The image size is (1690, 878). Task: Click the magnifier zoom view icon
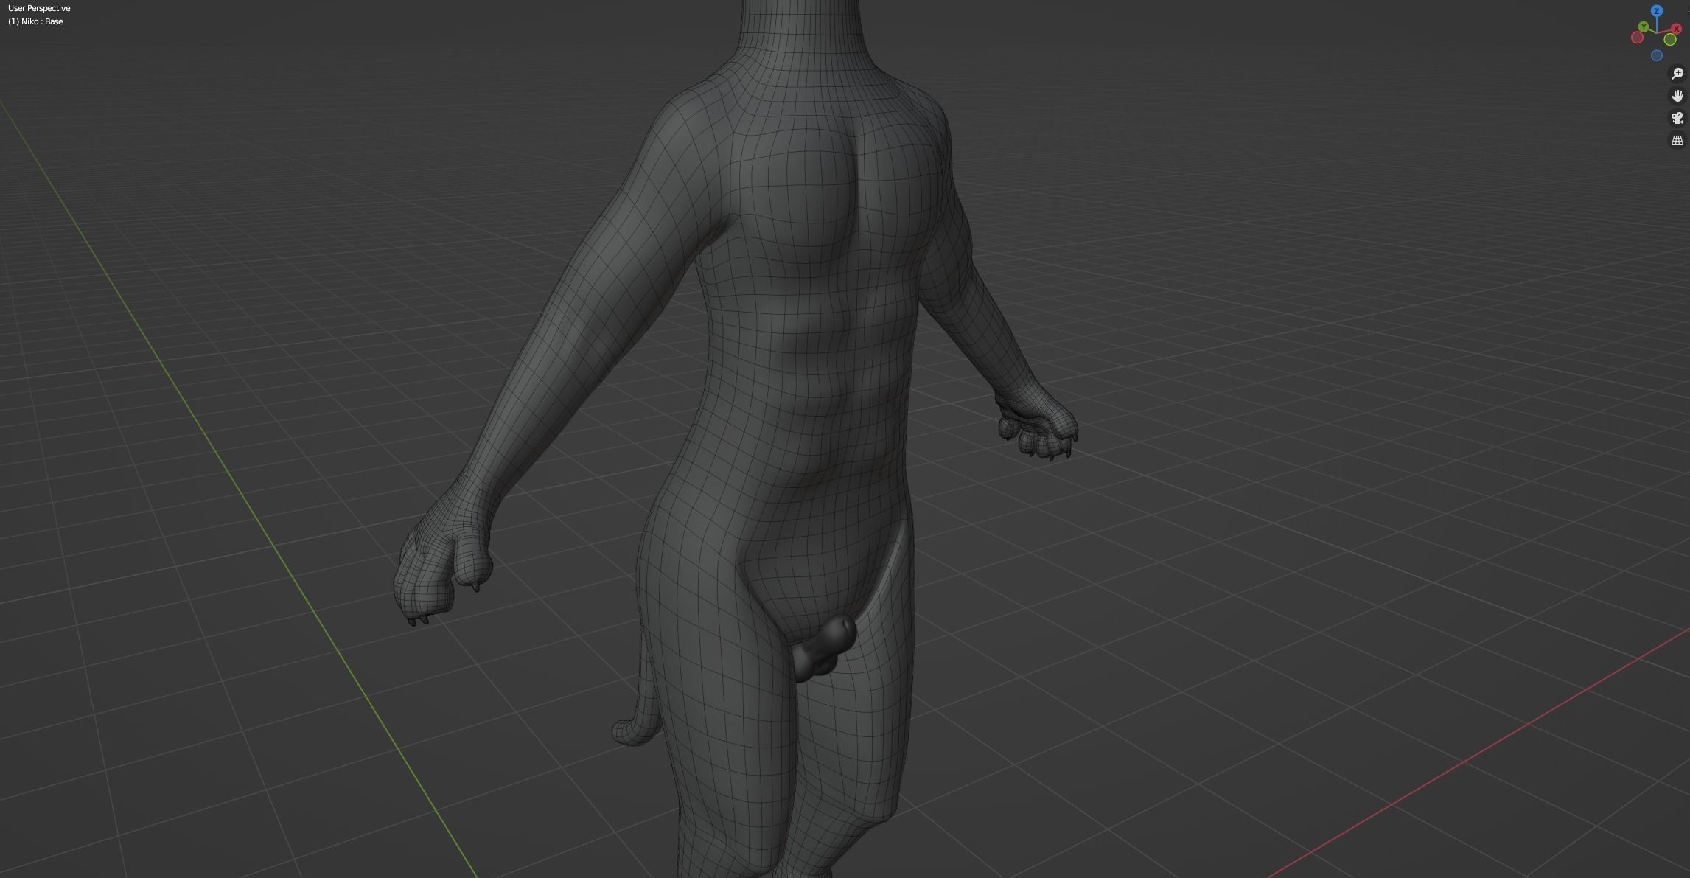pos(1677,74)
